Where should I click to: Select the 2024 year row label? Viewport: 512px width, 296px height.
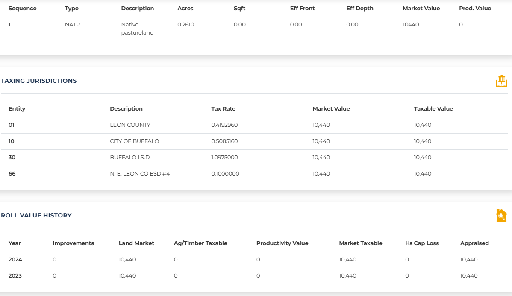pos(15,260)
